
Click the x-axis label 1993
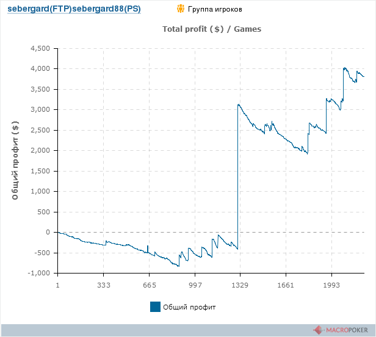point(331,285)
